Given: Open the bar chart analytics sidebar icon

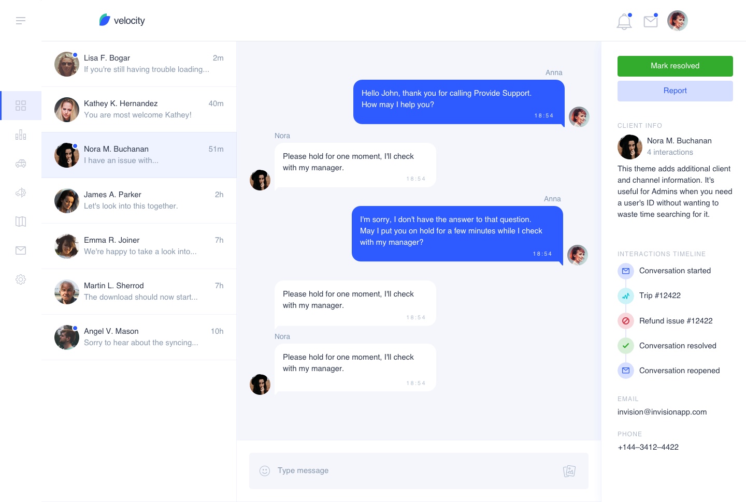Looking at the screenshot, I should click(21, 135).
